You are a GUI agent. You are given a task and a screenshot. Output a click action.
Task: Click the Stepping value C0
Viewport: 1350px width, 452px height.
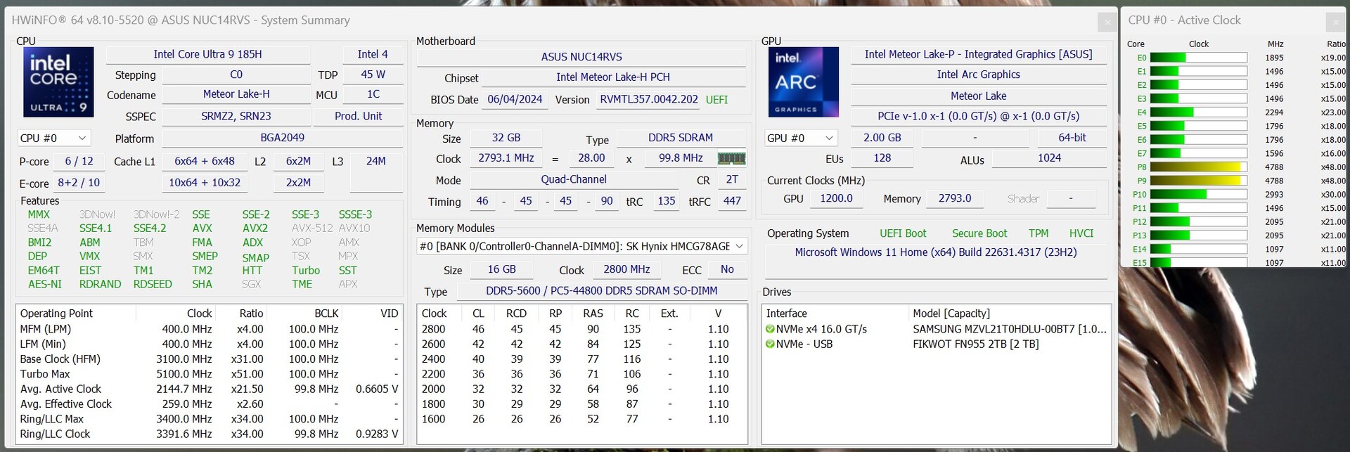pos(236,75)
